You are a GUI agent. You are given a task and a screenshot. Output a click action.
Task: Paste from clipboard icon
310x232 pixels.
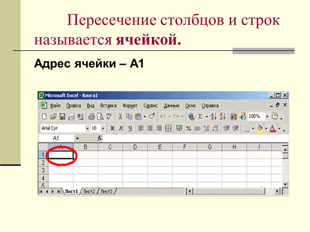[x=138, y=116]
